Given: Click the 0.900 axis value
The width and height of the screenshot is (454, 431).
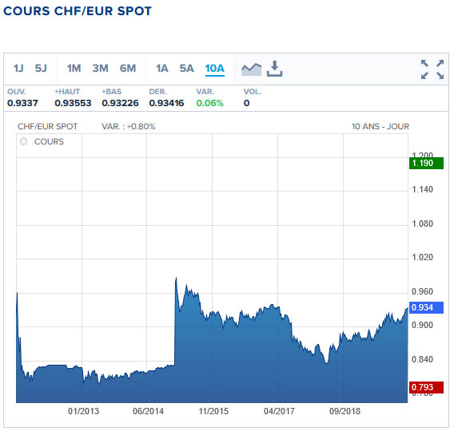Looking at the screenshot, I should pyautogui.click(x=423, y=325).
